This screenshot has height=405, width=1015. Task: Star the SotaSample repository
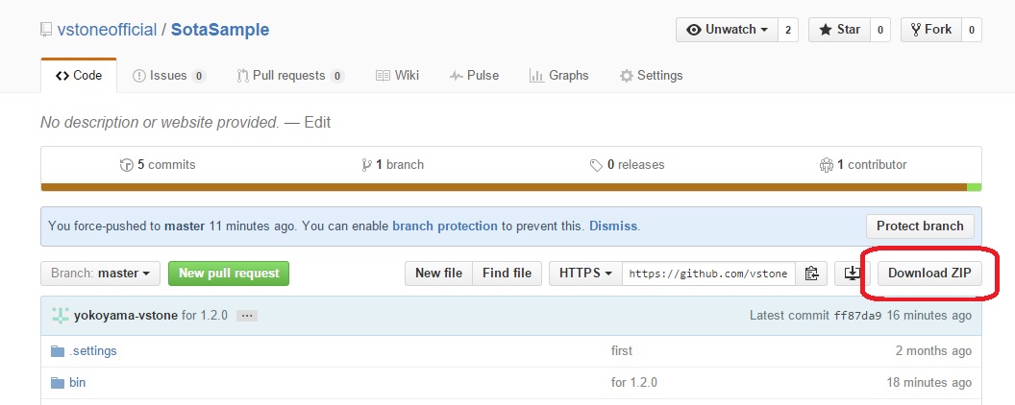click(839, 30)
